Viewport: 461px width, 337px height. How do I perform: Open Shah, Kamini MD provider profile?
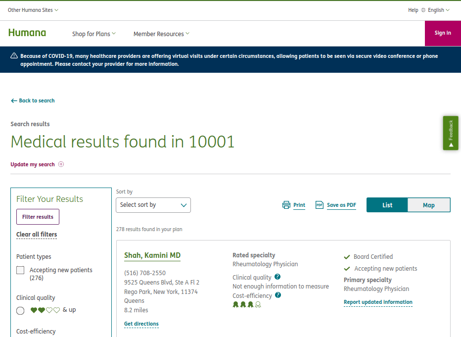point(152,255)
